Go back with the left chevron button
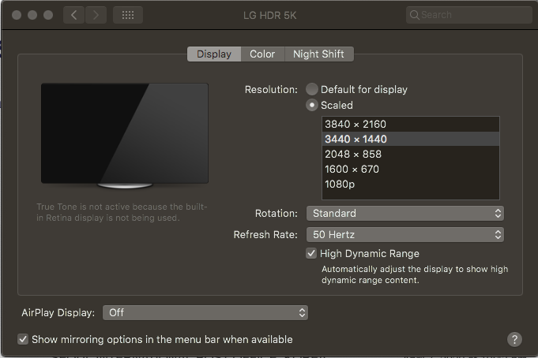This screenshot has height=358, width=538. tap(73, 15)
